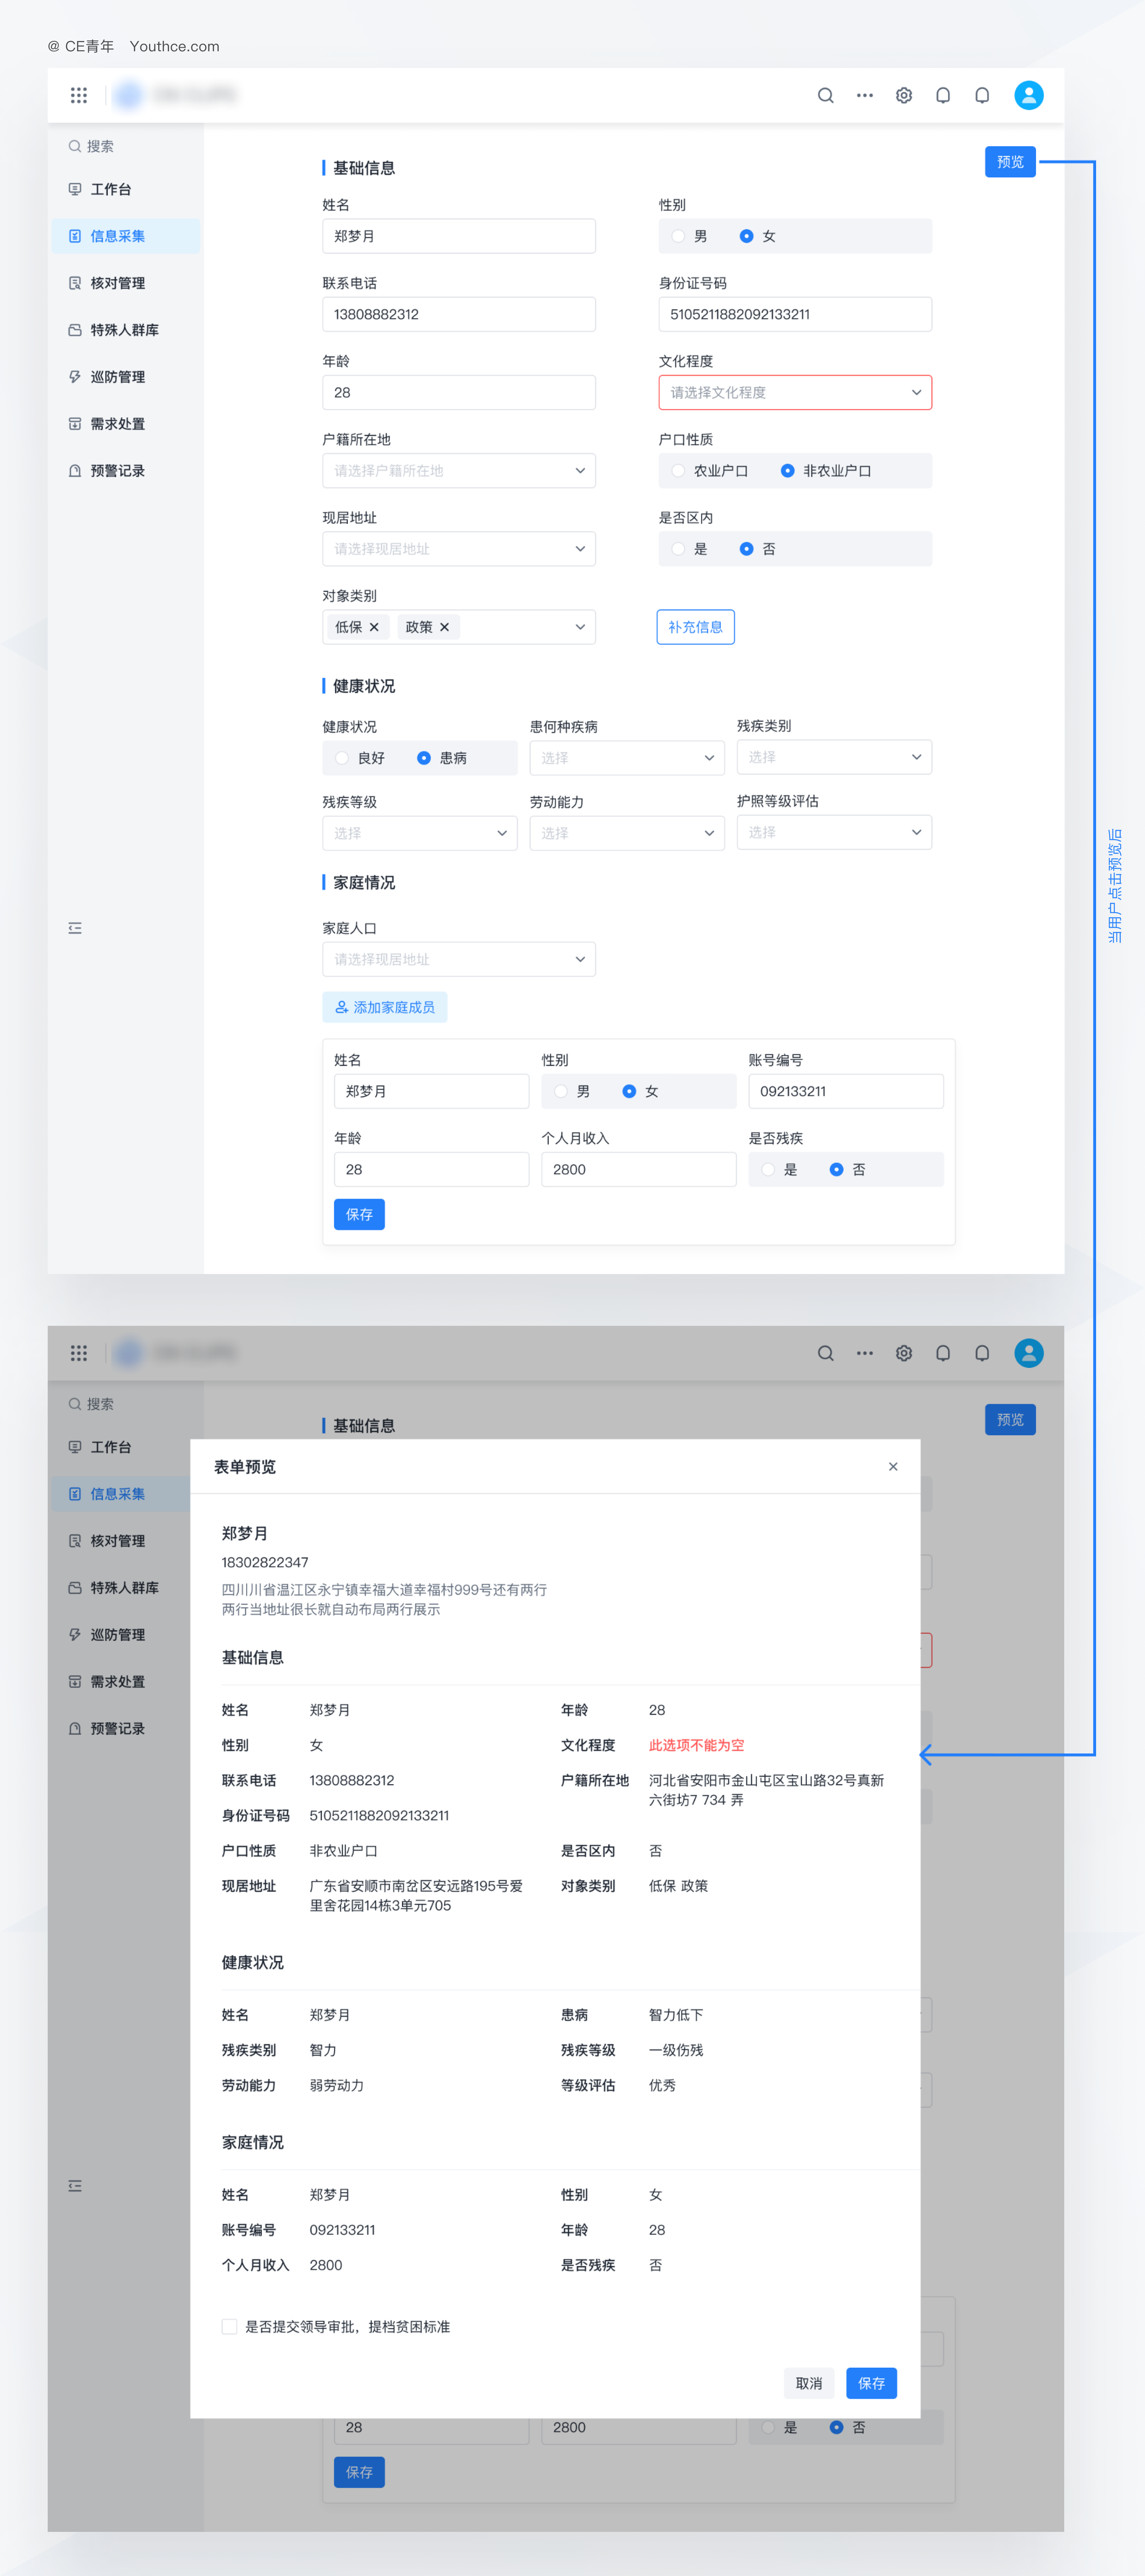This screenshot has width=1145, height=2576.
Task: Click the 添加家庭成员 button
Action: click(384, 1007)
